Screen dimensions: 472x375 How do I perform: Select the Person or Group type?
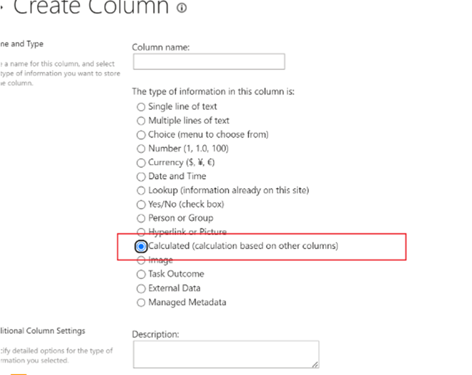(141, 218)
